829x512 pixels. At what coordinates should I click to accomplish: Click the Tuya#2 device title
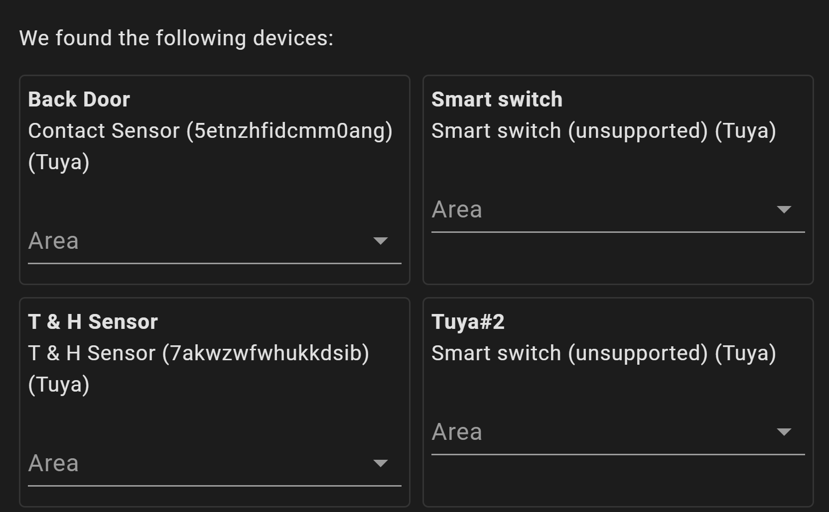click(467, 321)
